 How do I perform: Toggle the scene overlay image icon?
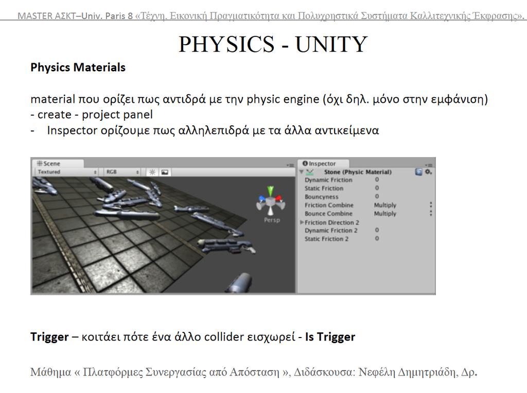165,172
